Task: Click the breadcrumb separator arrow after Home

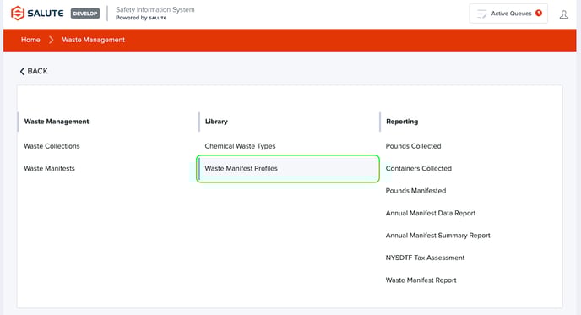Action: tap(51, 40)
